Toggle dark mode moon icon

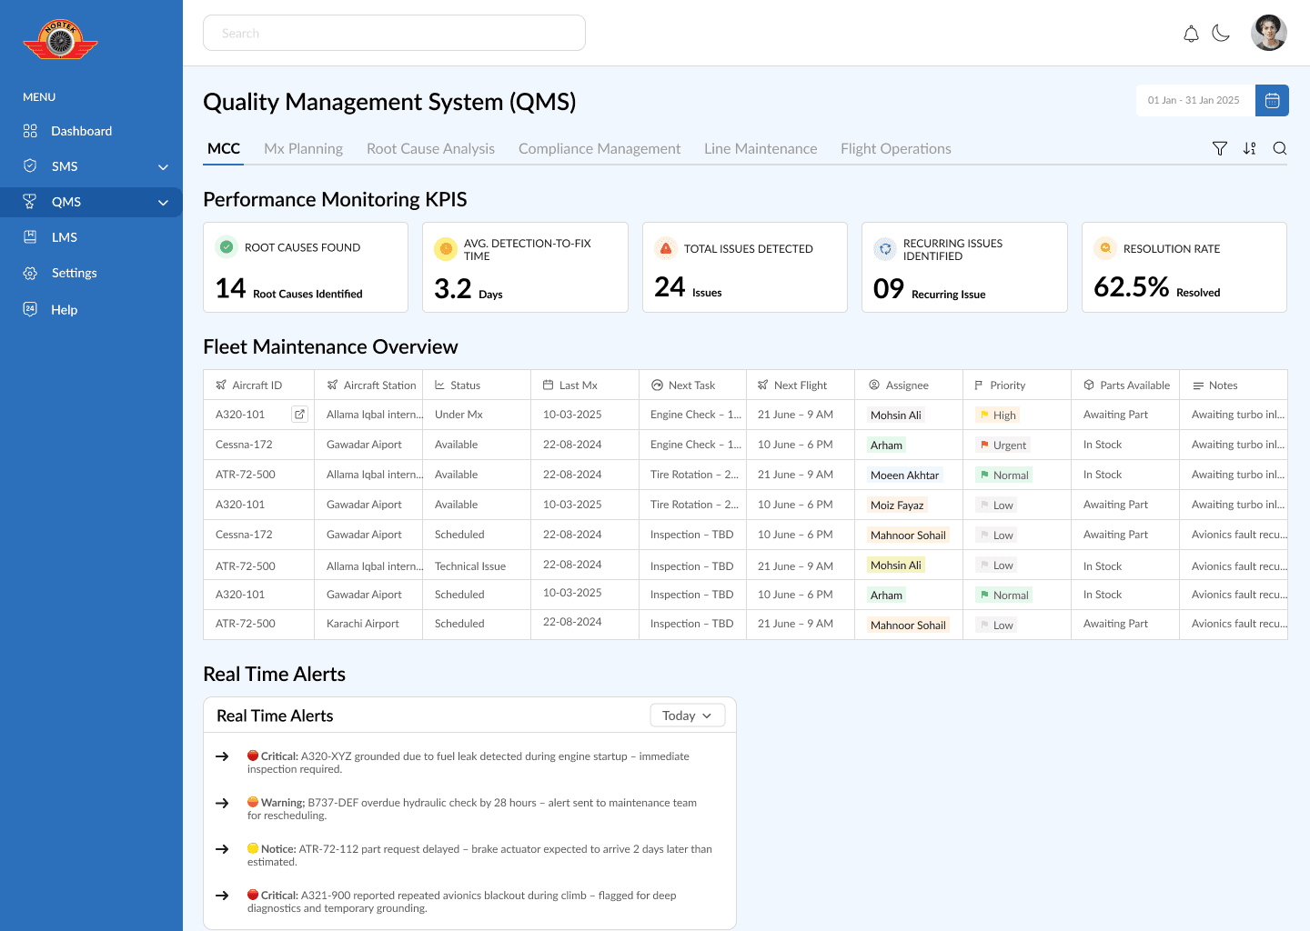point(1221,33)
